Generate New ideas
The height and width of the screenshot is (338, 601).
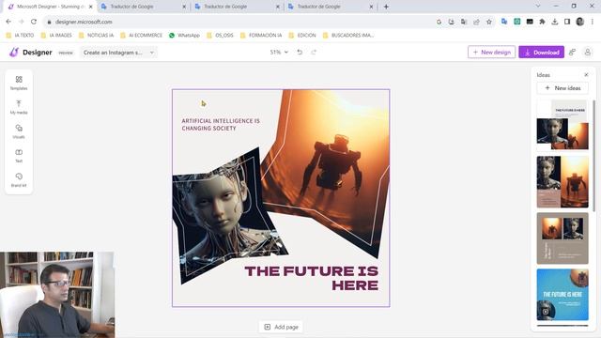[x=562, y=88]
